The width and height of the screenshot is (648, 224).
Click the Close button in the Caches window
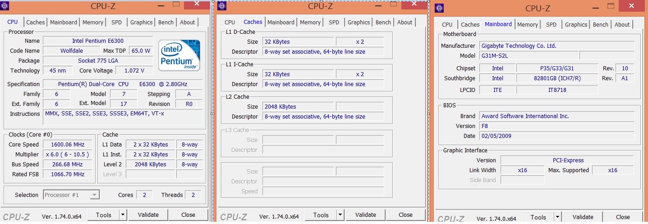pos(405,215)
